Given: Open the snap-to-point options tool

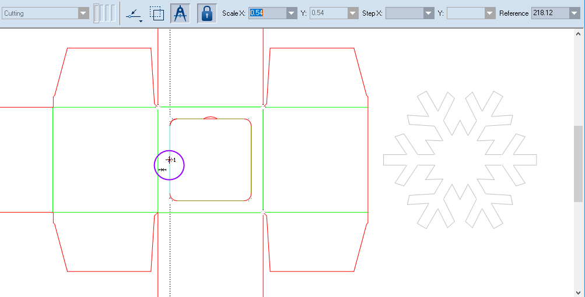Looking at the screenshot, I should pyautogui.click(x=134, y=13).
